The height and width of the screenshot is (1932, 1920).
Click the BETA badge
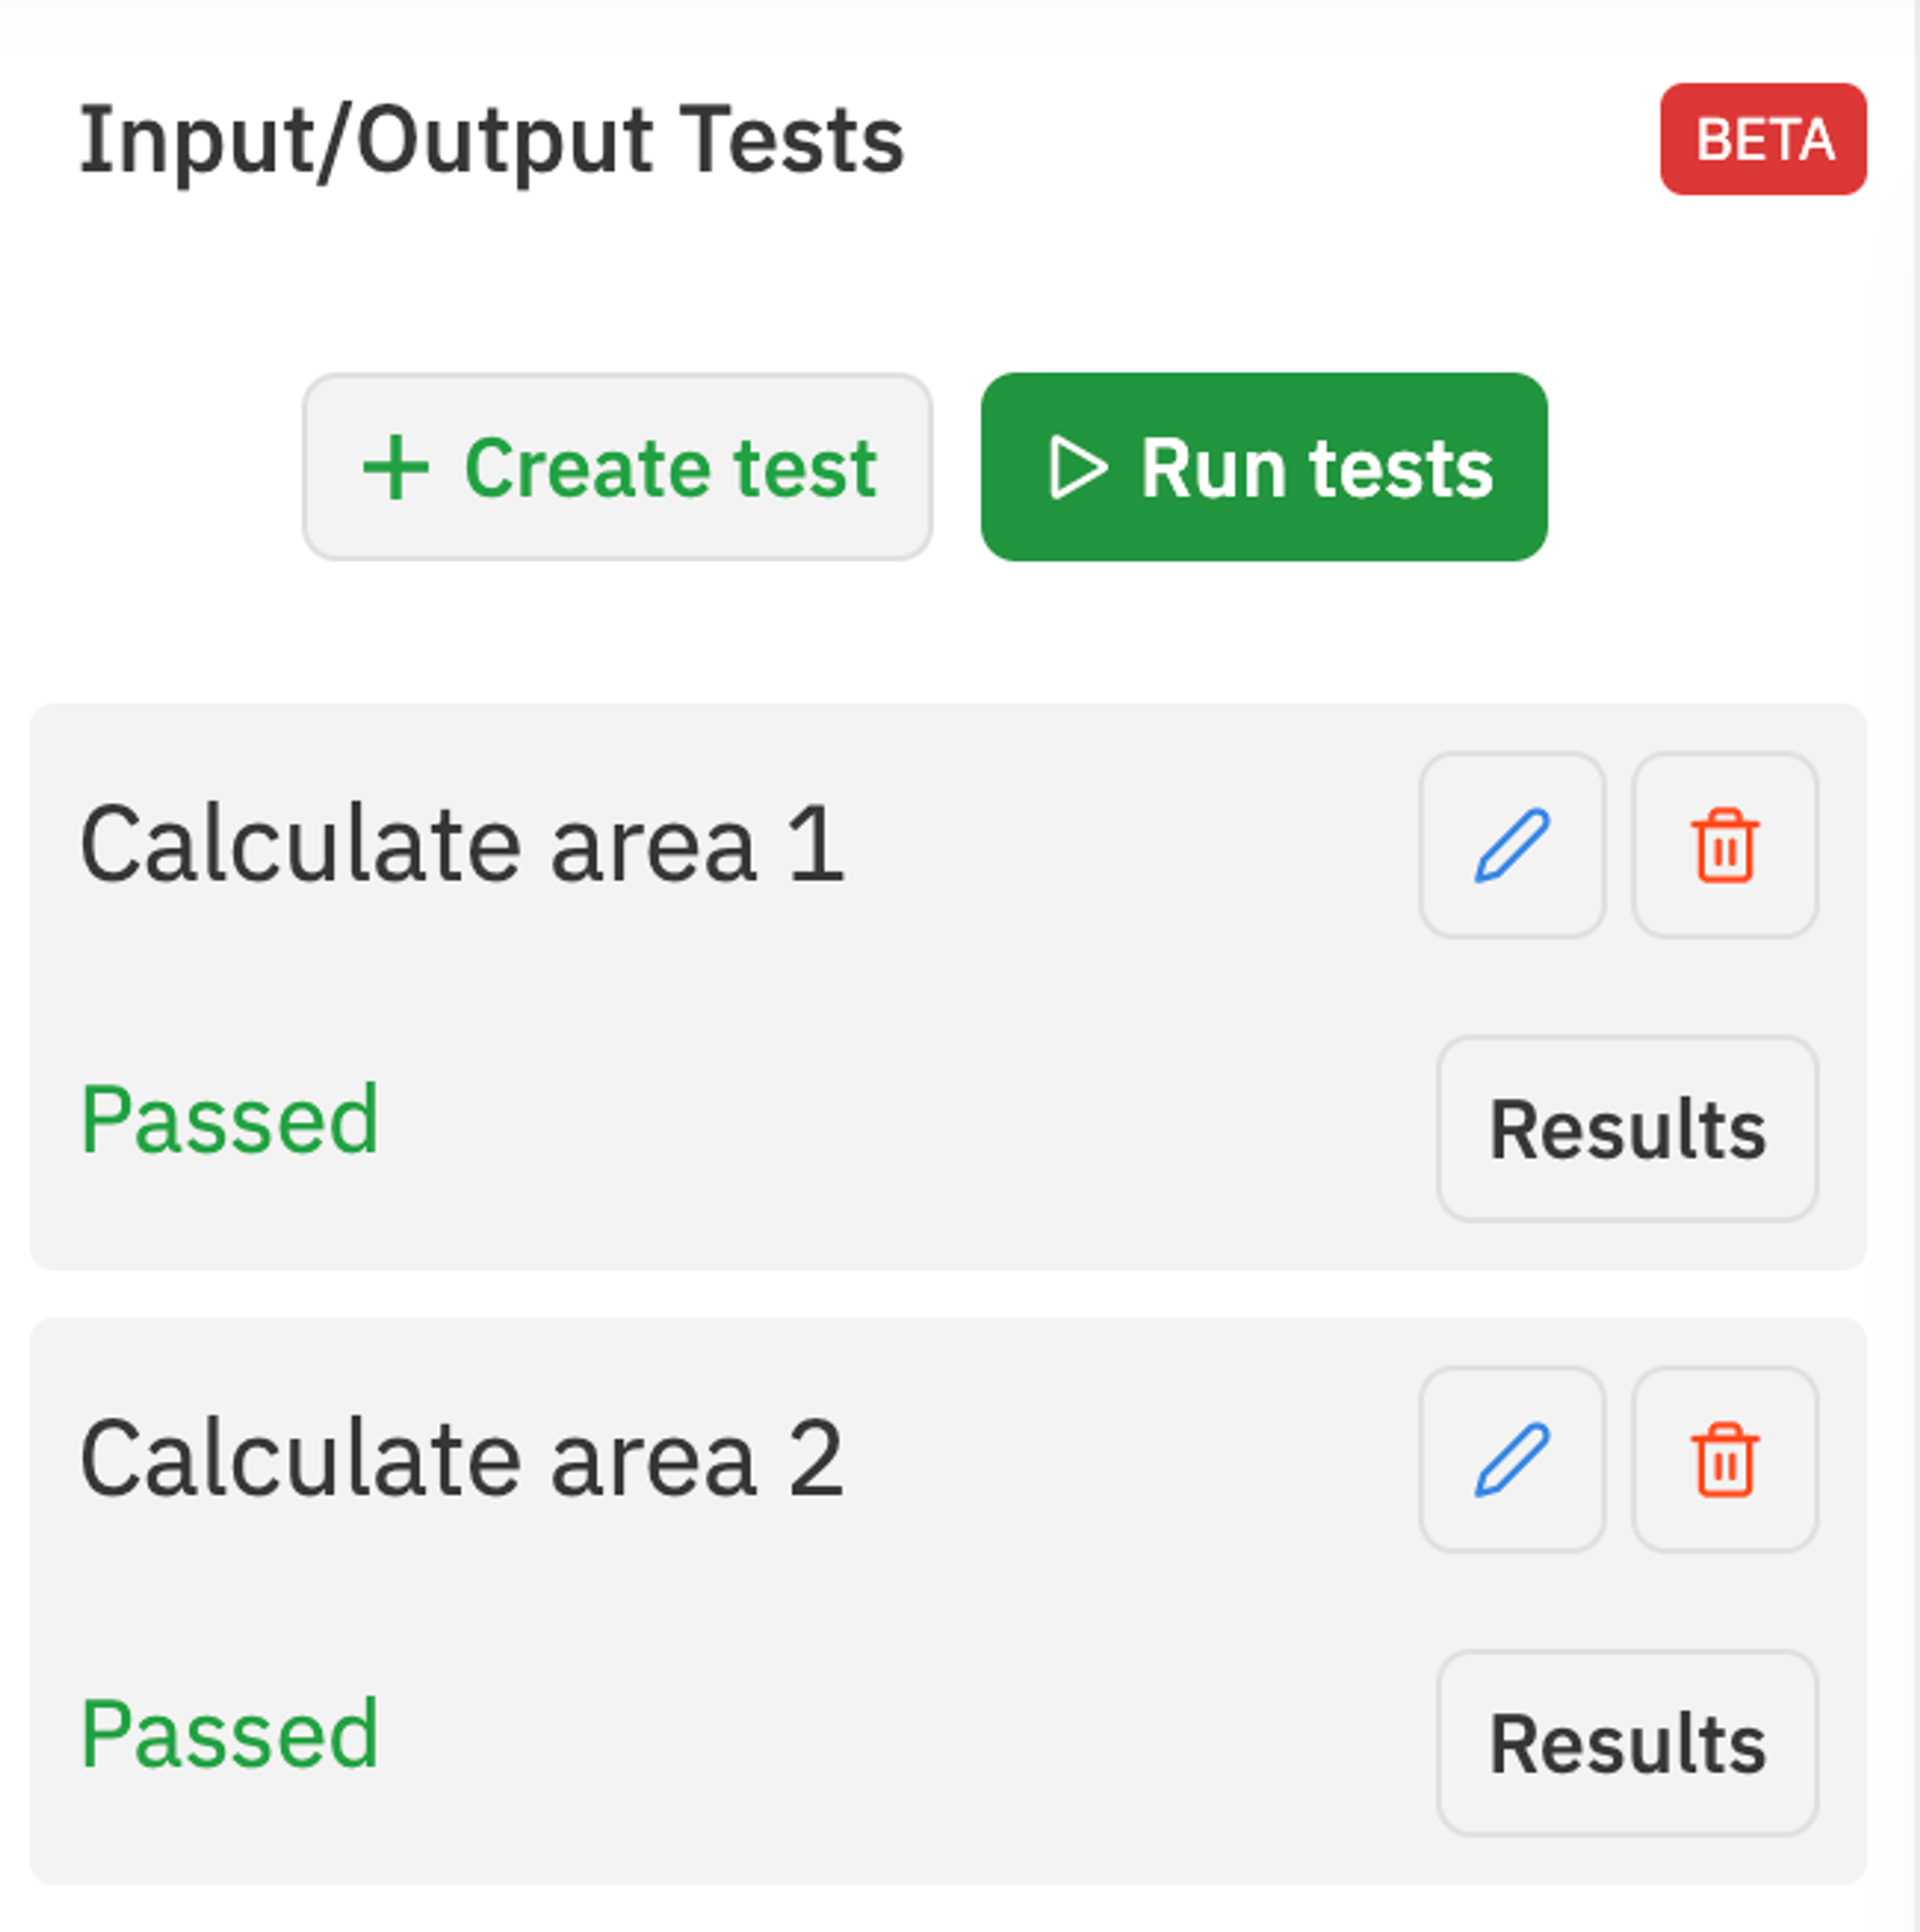(x=1763, y=140)
